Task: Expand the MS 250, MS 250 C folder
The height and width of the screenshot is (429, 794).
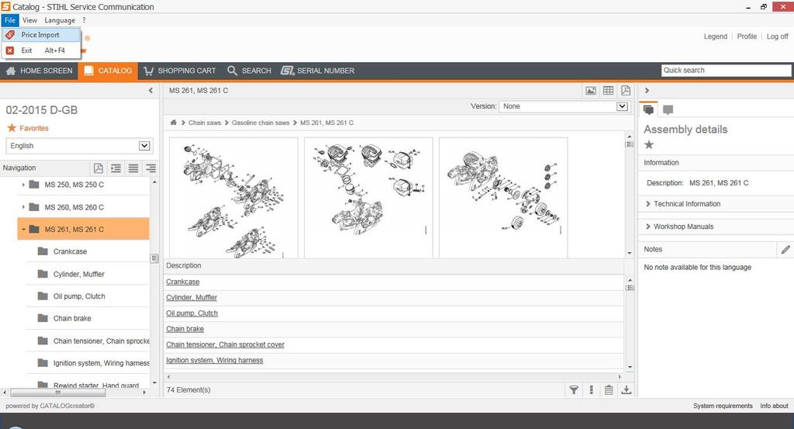Action: (23, 185)
